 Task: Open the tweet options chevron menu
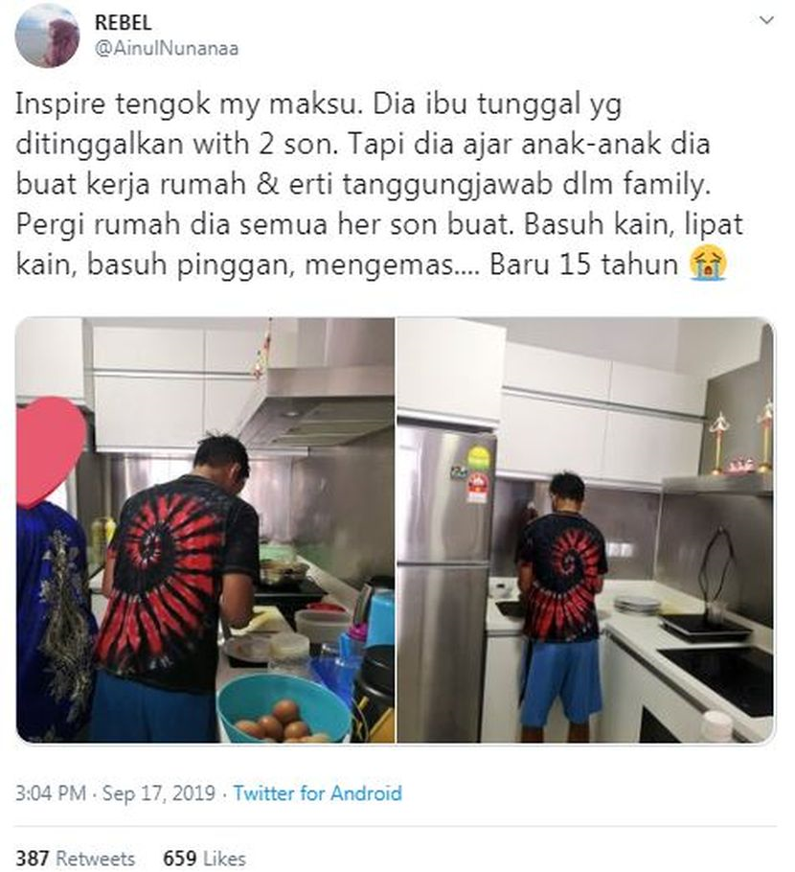(766, 20)
